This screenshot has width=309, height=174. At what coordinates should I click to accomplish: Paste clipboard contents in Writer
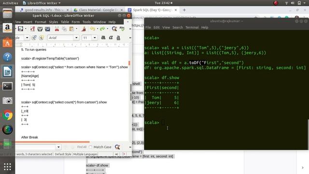coord(71,29)
